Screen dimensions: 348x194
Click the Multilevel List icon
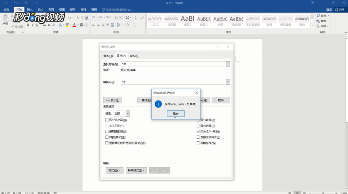click(108, 18)
